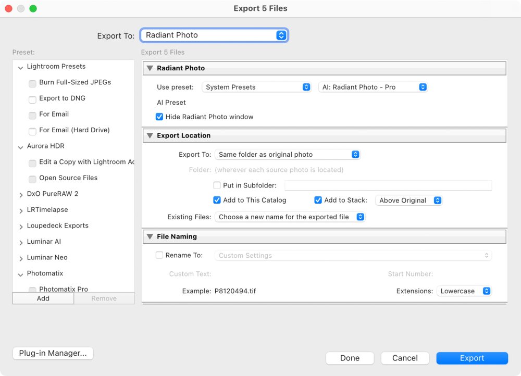The image size is (521, 376).
Task: Click the Add preset button
Action: pyautogui.click(x=43, y=298)
